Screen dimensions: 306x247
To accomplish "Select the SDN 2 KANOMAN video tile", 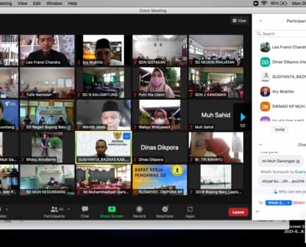I will coord(216,83).
